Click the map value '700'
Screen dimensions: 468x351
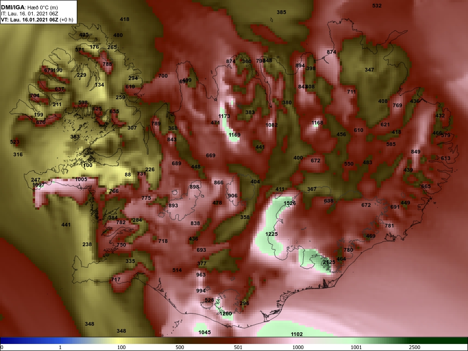tap(163, 76)
